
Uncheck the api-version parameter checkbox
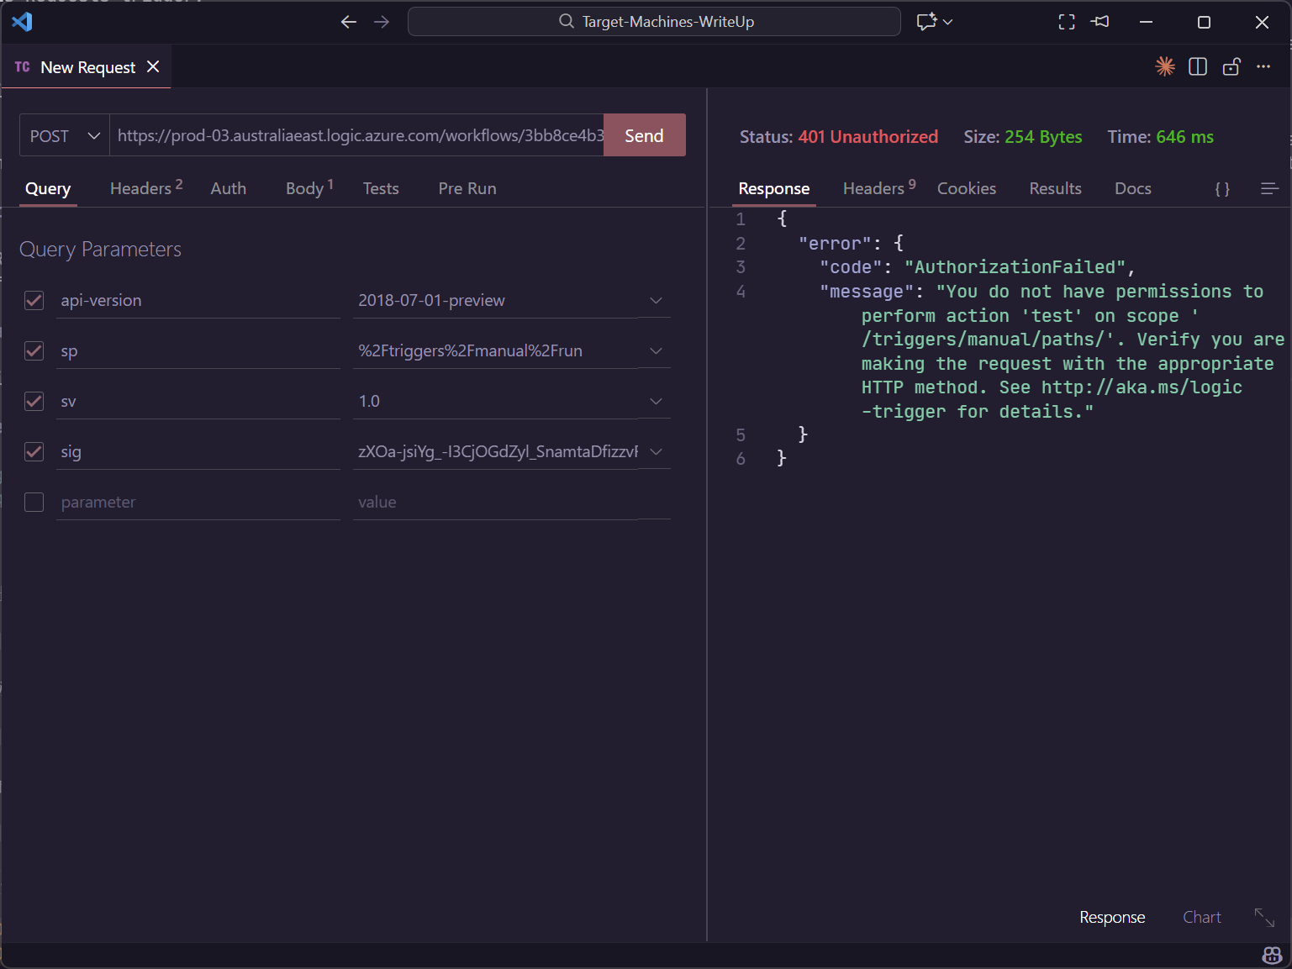(34, 301)
